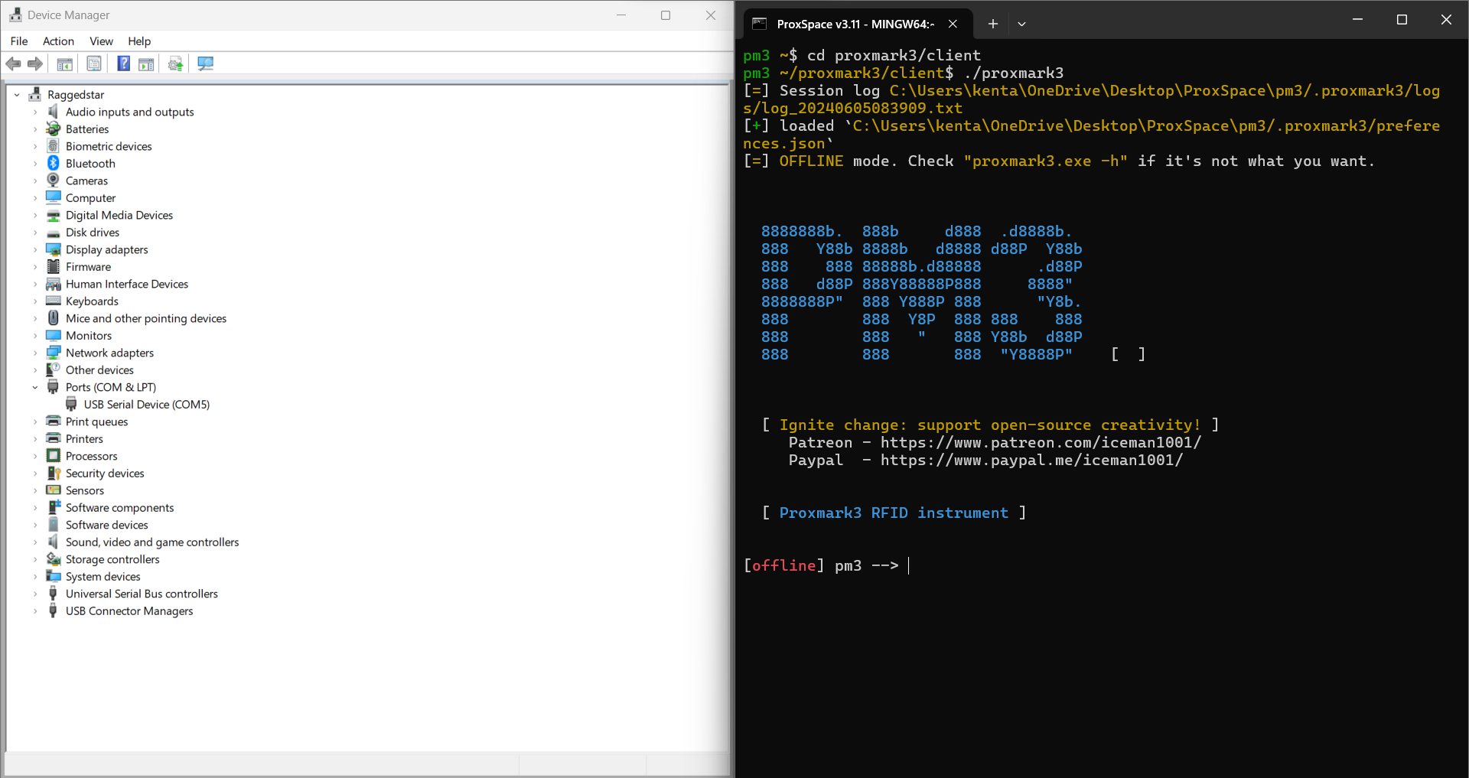Image resolution: width=1469 pixels, height=778 pixels.
Task: Click the Keyboards category icon
Action: tap(53, 301)
